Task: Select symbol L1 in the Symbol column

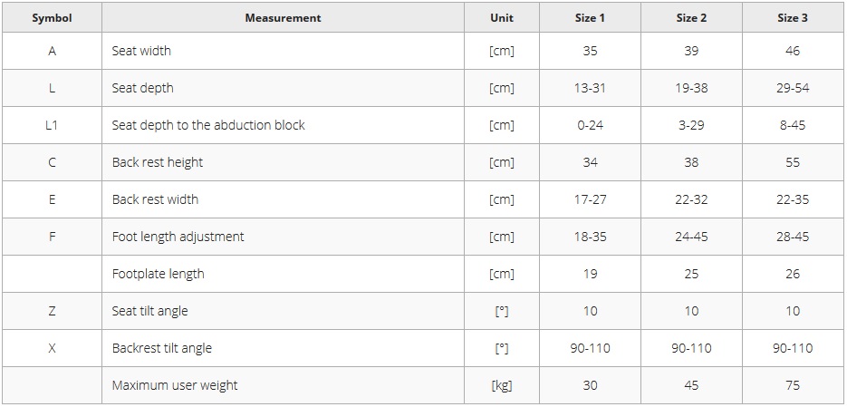Action: [52, 125]
